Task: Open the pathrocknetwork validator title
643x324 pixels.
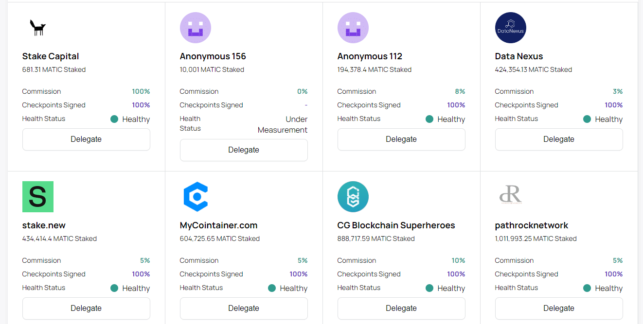Action: 531,225
